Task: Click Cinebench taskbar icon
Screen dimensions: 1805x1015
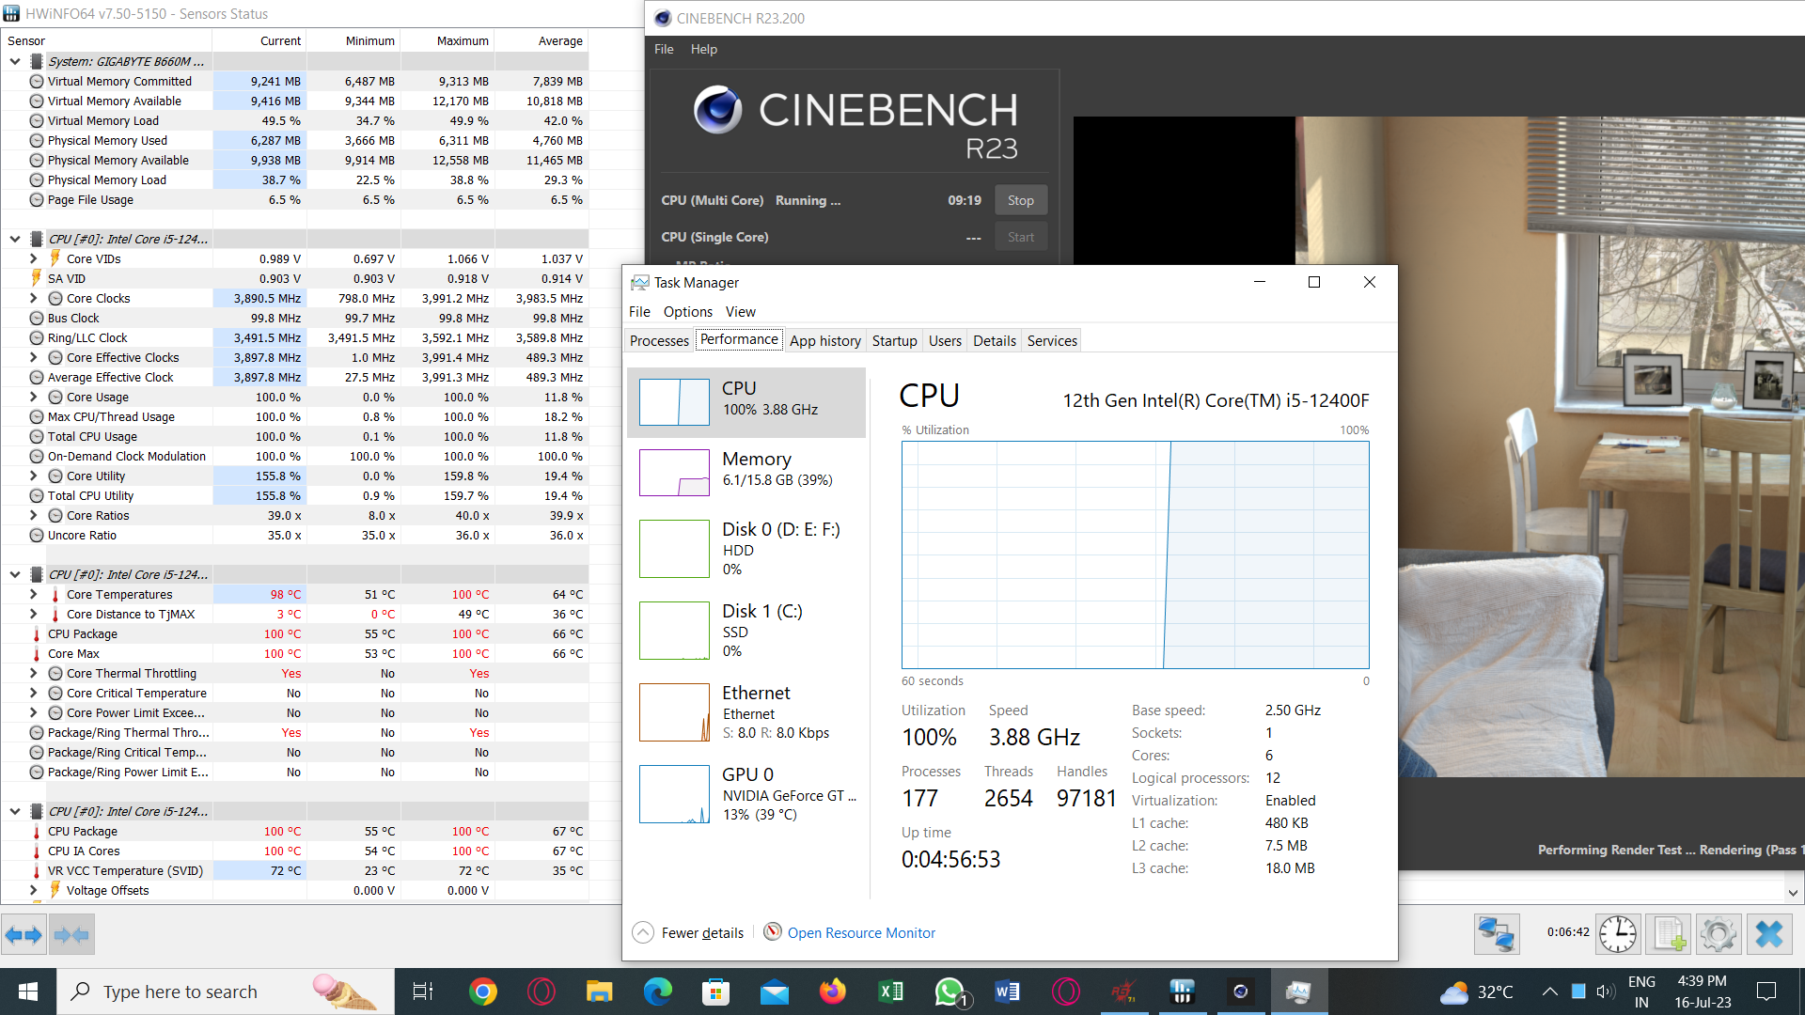Action: tap(1240, 992)
